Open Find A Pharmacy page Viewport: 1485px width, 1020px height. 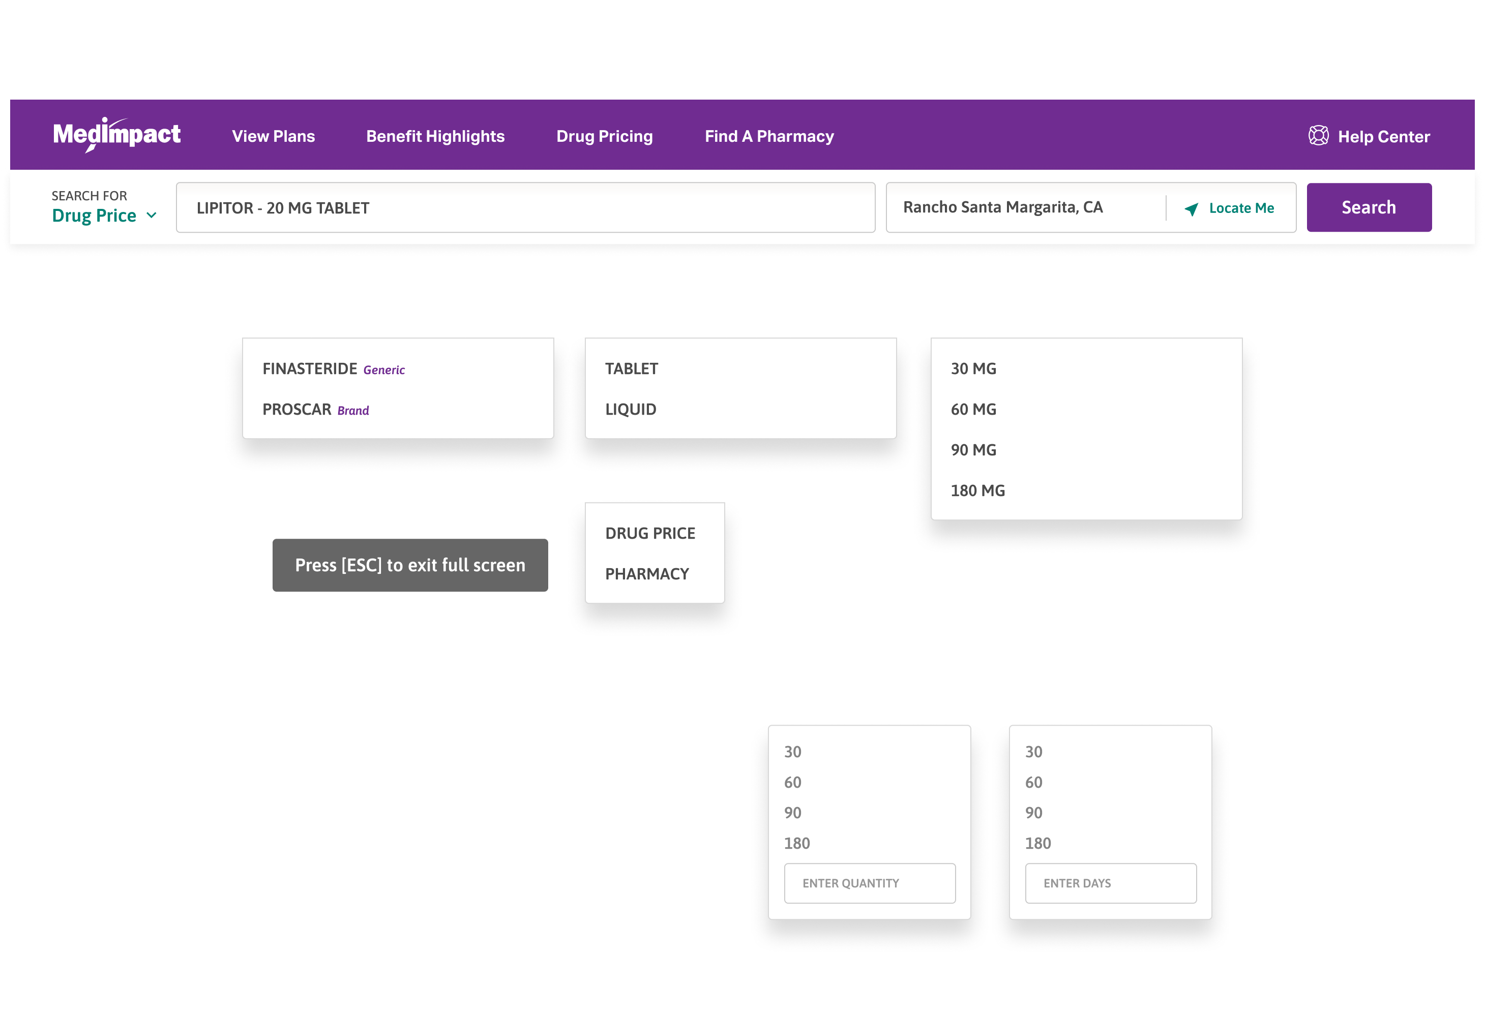769,136
